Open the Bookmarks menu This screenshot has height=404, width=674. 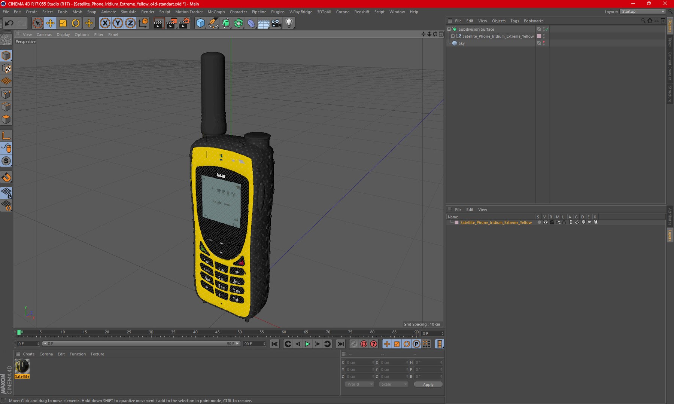pos(534,21)
